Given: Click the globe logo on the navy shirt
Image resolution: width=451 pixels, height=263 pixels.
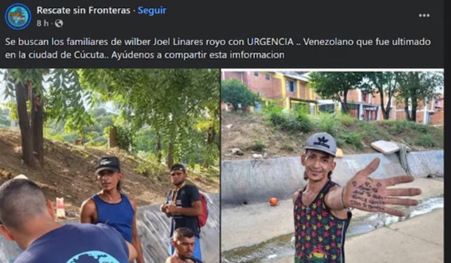Looking at the screenshot, I should tap(93, 257).
